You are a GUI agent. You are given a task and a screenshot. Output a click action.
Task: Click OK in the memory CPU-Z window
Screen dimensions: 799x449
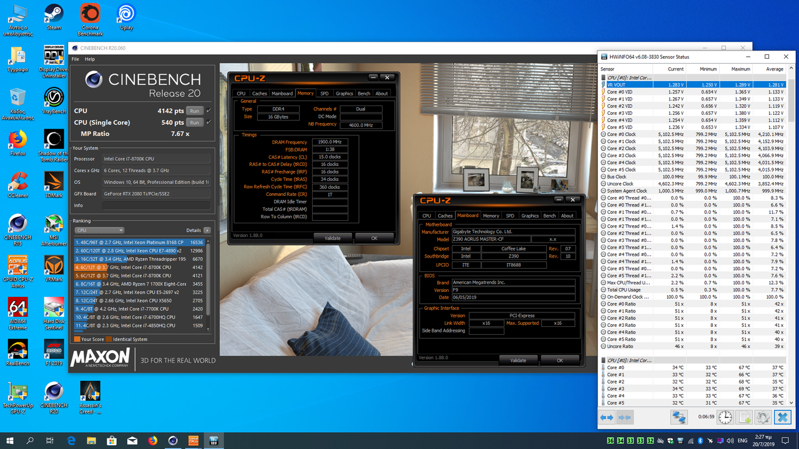tap(375, 238)
